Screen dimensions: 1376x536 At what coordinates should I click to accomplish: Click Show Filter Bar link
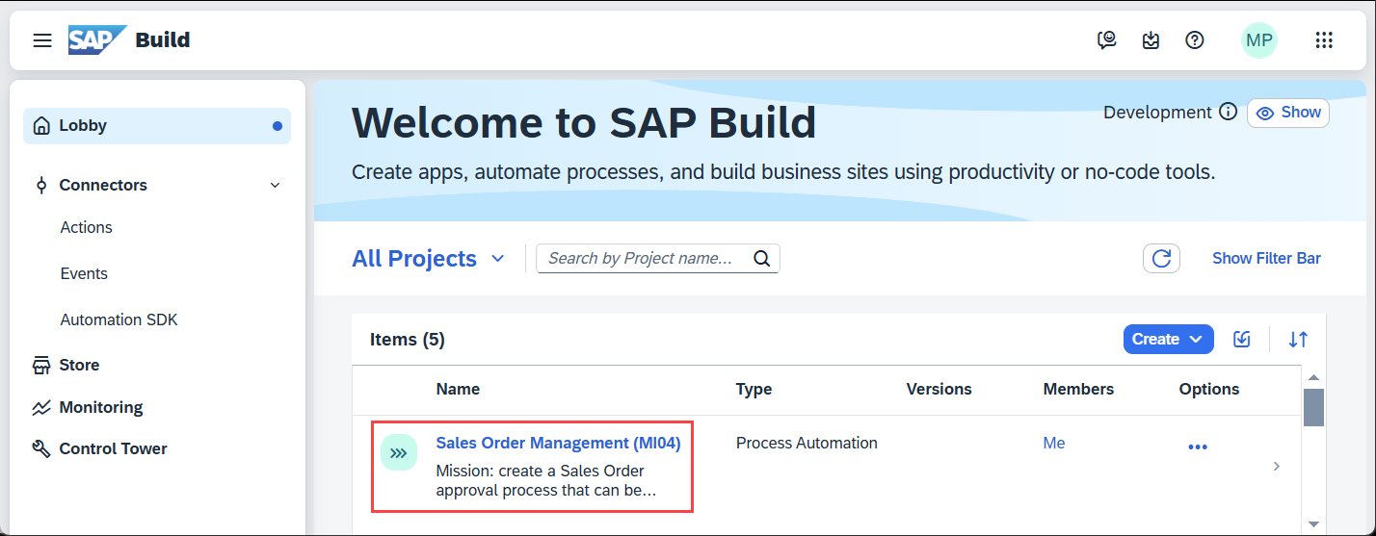click(1266, 258)
